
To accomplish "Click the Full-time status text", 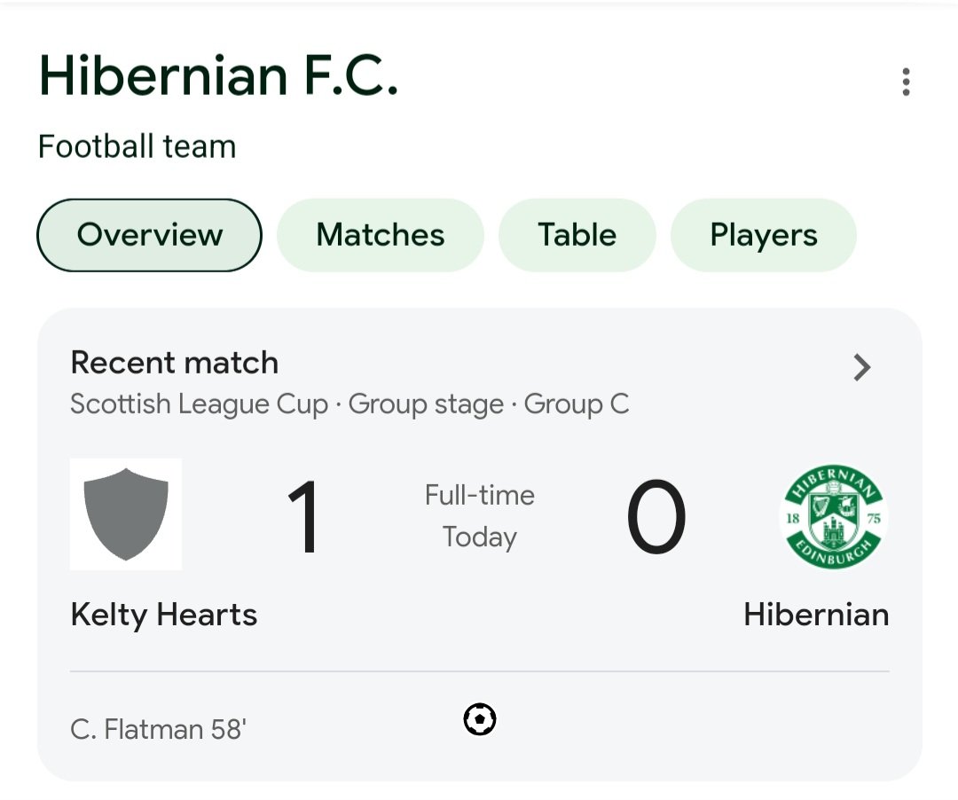I will [480, 495].
